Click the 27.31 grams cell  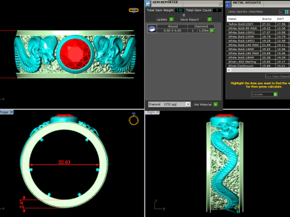tap(268, 24)
